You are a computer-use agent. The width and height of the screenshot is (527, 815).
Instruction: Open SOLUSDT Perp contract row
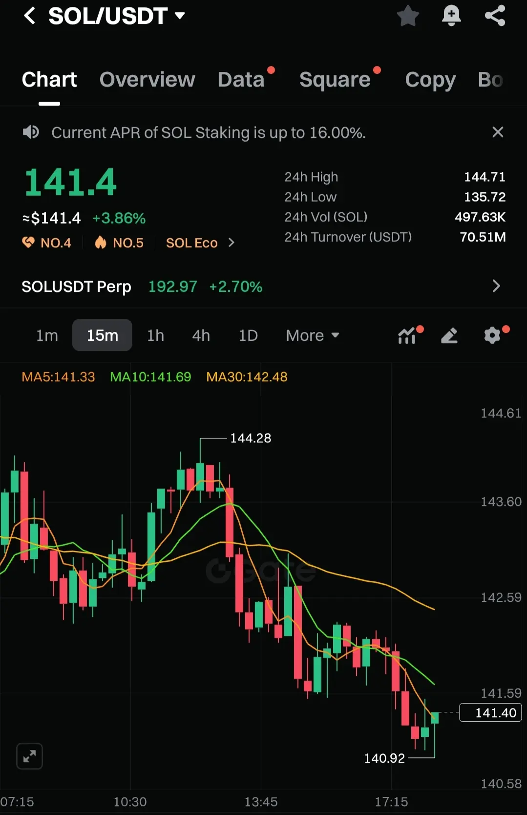[263, 286]
